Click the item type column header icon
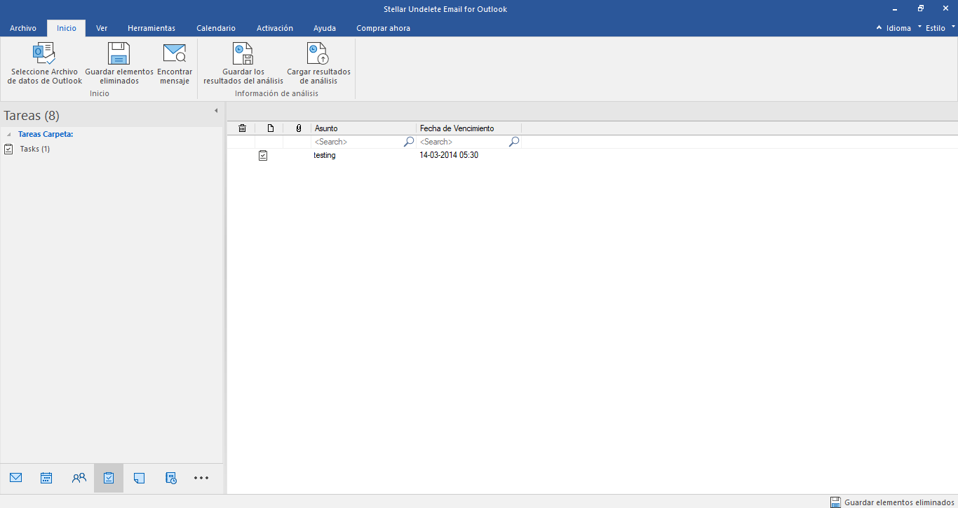This screenshot has width=958, height=508. coord(270,128)
